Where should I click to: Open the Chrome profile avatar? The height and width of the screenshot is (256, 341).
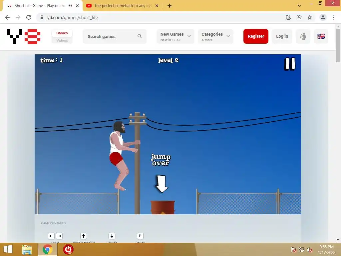pyautogui.click(x=323, y=17)
